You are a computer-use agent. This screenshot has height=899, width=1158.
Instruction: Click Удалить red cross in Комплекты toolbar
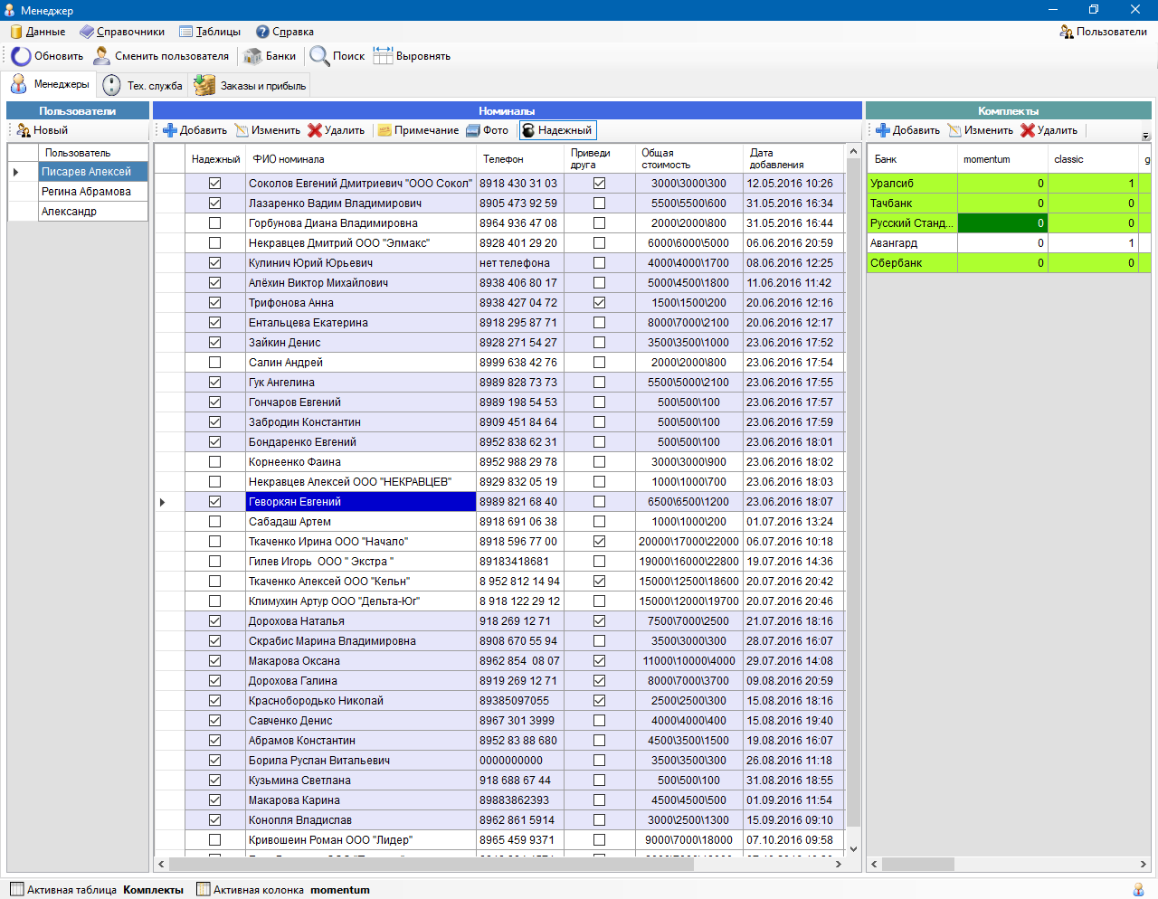point(1028,130)
